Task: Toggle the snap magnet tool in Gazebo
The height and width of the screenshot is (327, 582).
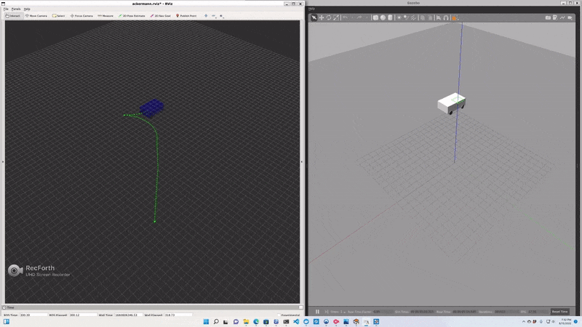Action: 446,17
